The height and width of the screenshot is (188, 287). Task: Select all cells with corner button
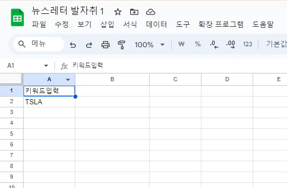pos(11,79)
